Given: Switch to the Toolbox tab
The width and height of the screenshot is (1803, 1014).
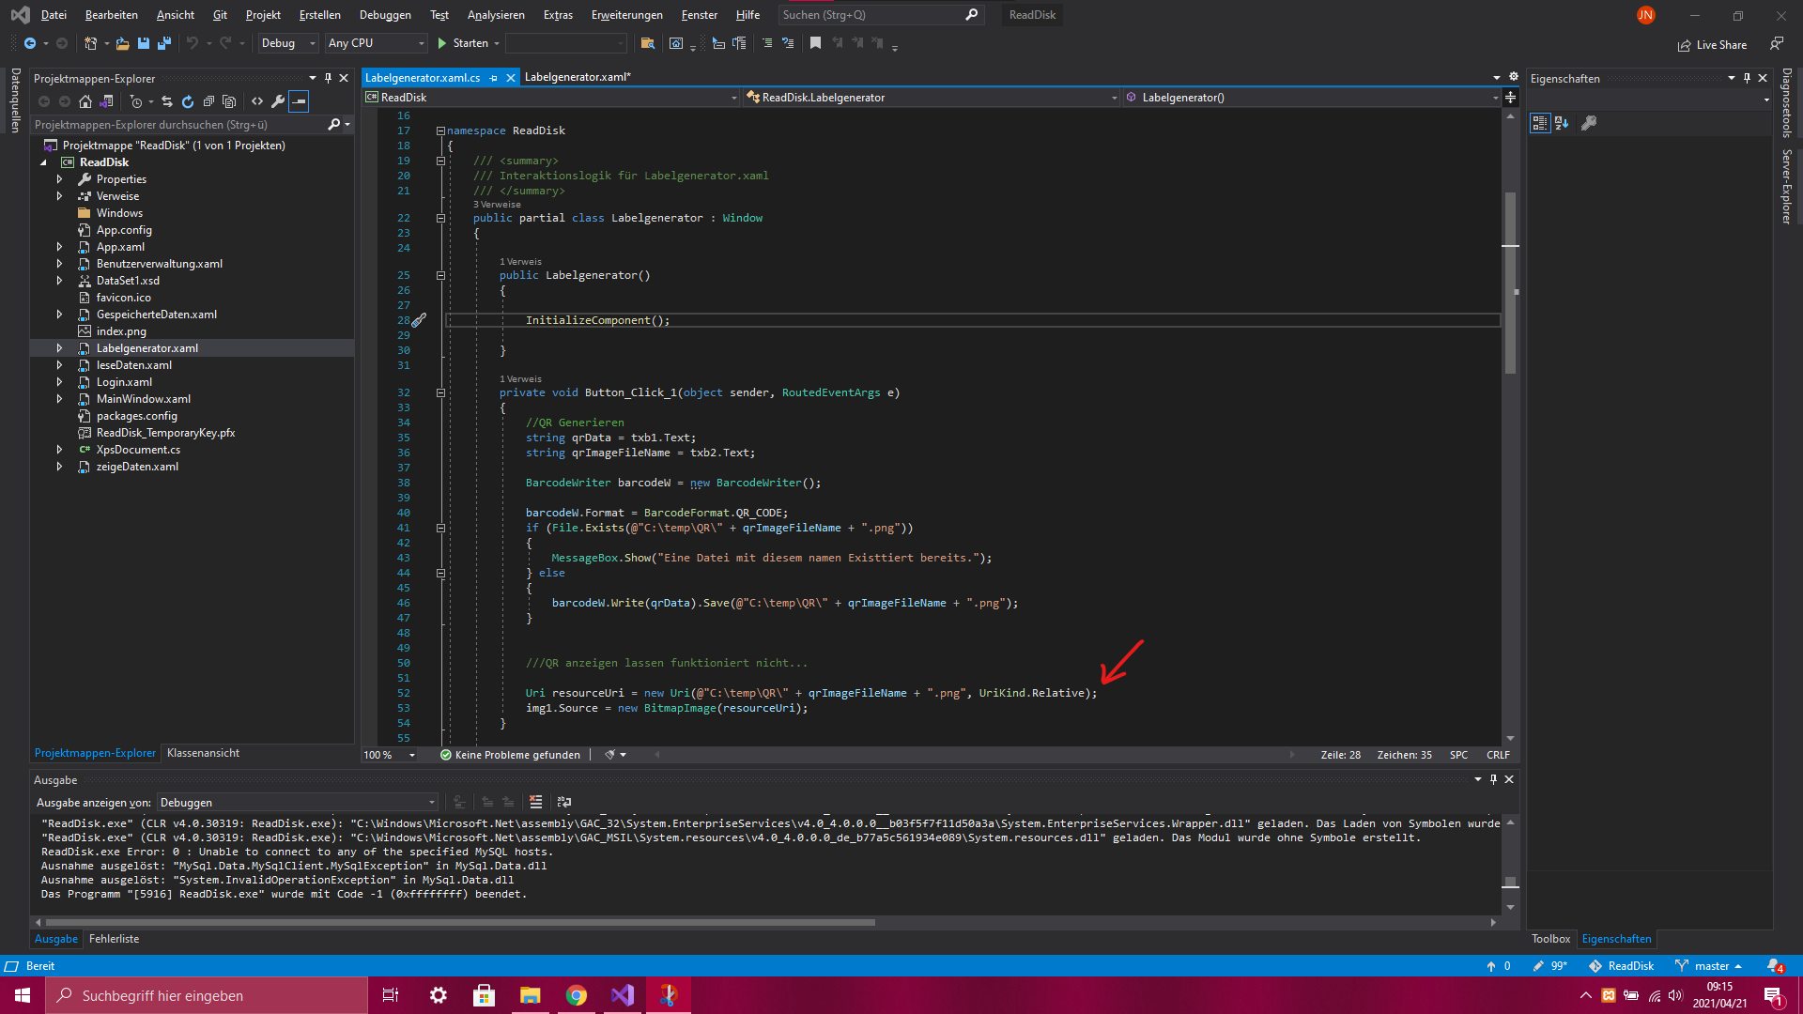Looking at the screenshot, I should (1550, 939).
